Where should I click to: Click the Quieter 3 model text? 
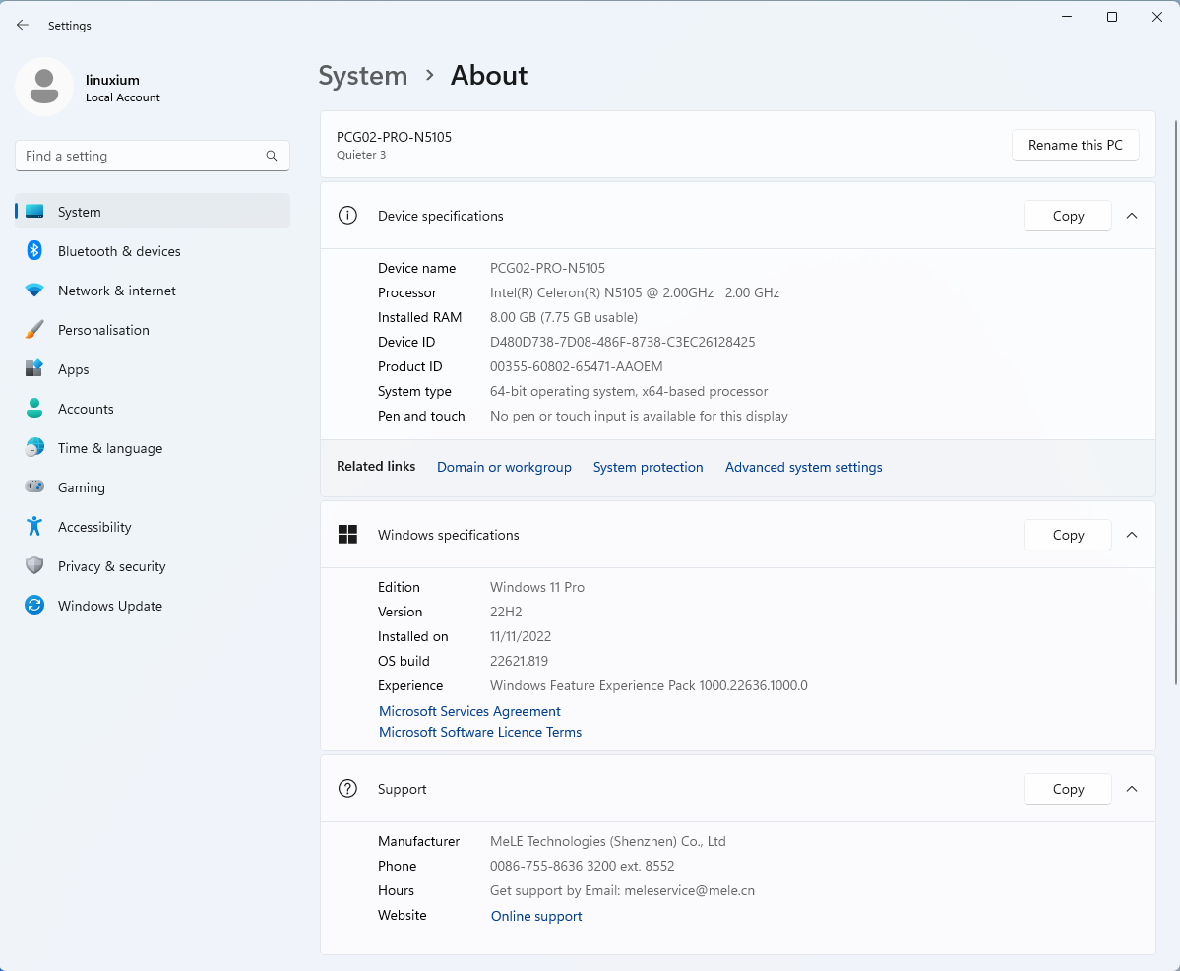361,155
